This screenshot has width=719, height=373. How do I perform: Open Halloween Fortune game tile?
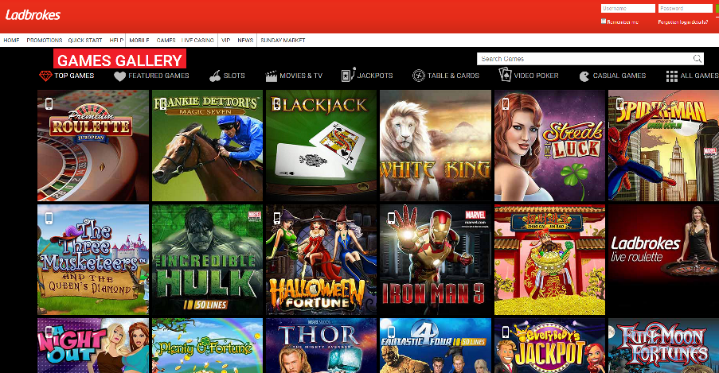[322, 260]
